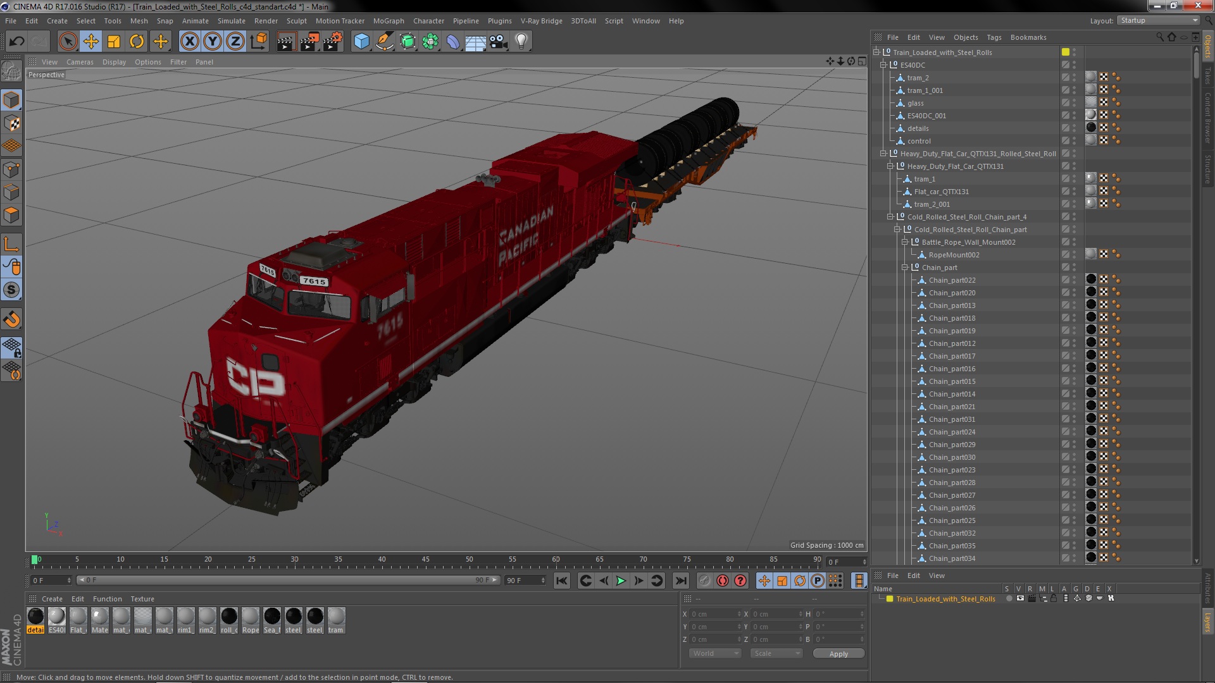The height and width of the screenshot is (683, 1215).
Task: Collapse Heavy_Duty_Flat_Car_QTTX131_Rolled_Steel_Roll group
Action: coord(884,154)
